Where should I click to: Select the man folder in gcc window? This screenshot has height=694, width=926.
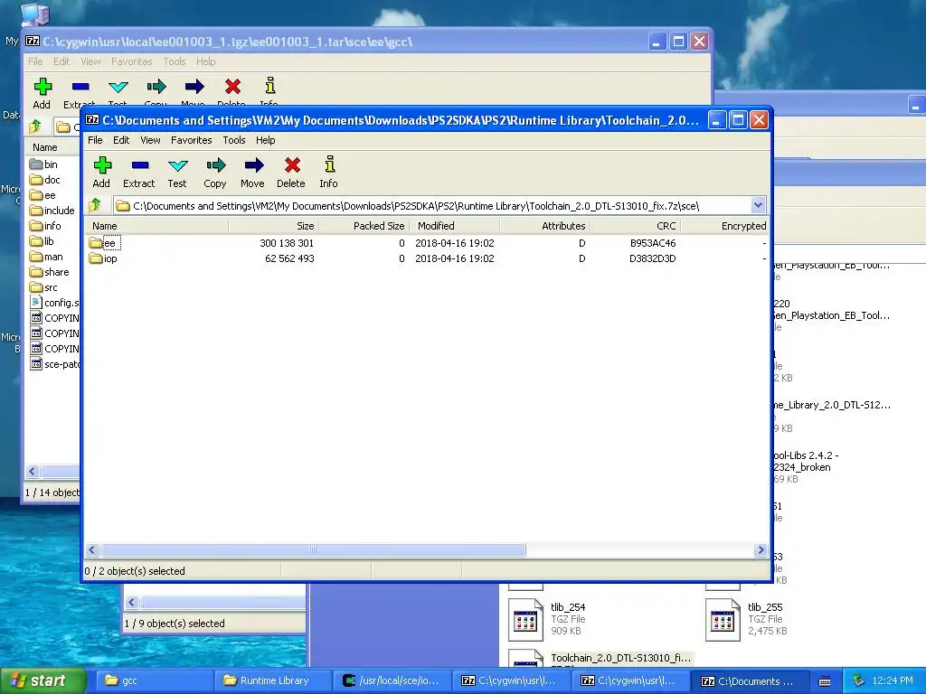pos(46,257)
